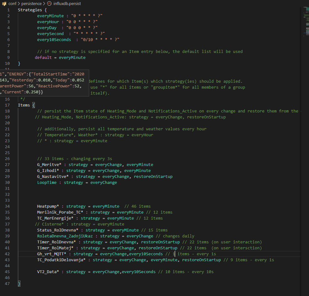Click the VT2_Data* item on line 45
The width and height of the screenshot is (309, 296).
[48, 272]
